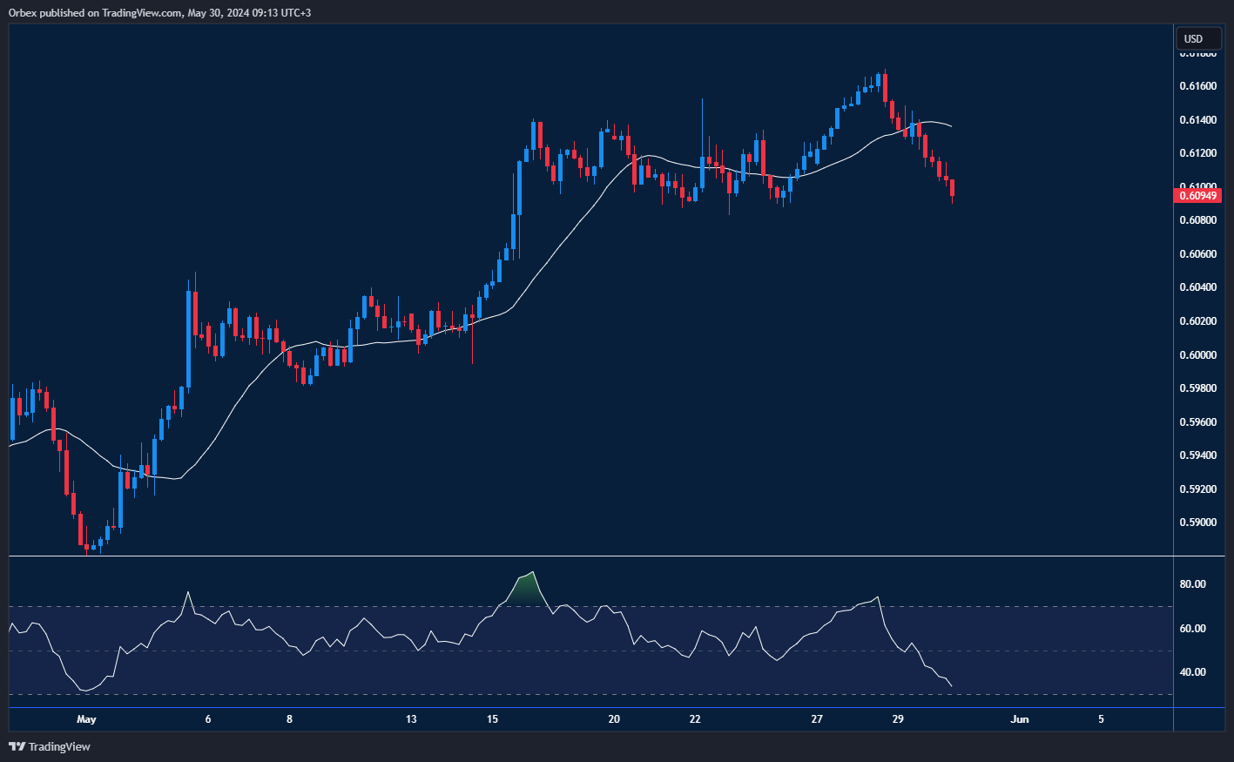
Task: Click date 13 on the time axis
Action: [x=411, y=719]
